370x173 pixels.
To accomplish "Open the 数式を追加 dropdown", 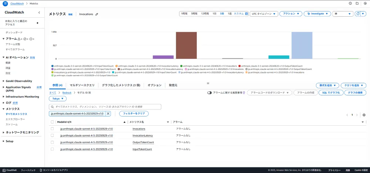I will pyautogui.click(x=327, y=85).
